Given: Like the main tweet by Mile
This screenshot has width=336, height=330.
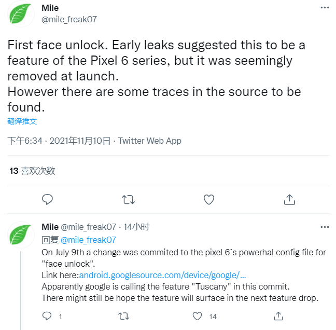Looking at the screenshot, I should (x=209, y=199).
